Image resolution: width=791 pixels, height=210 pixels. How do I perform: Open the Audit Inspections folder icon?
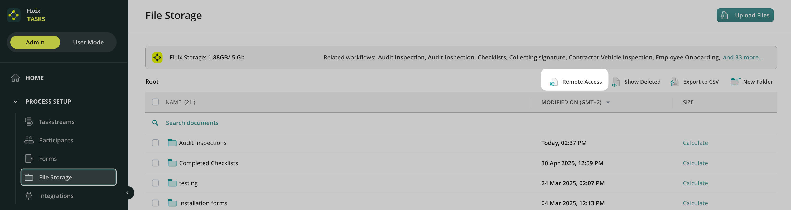172,143
